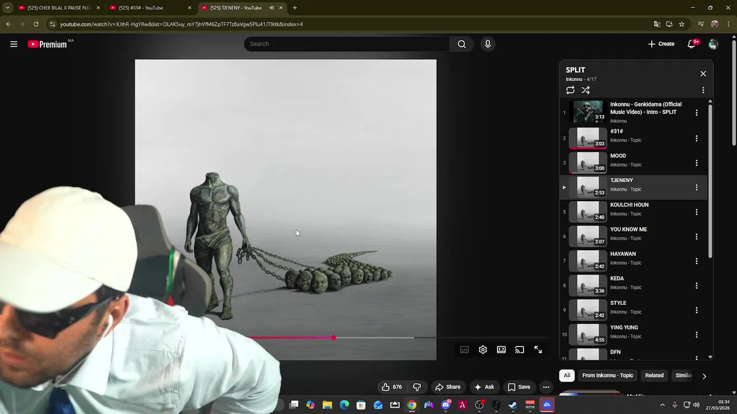The width and height of the screenshot is (737, 414).
Task: Toggle subtitles captions button
Action: [465, 350]
